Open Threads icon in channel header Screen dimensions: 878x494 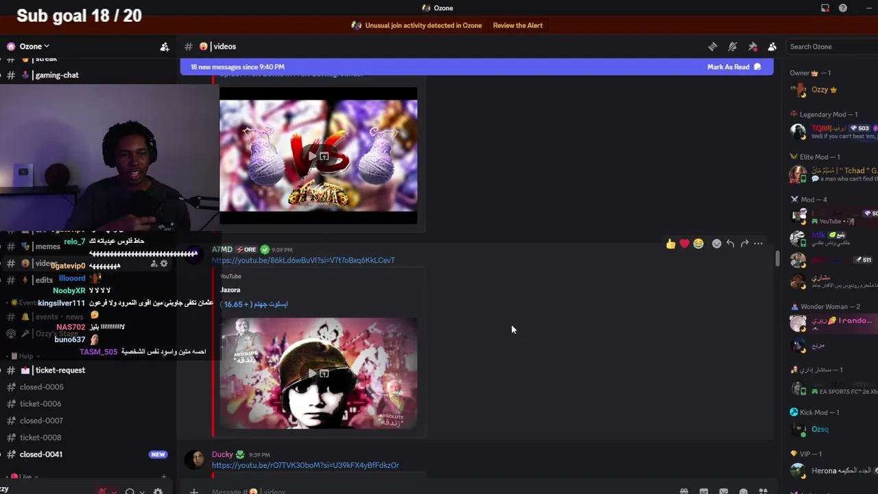[x=713, y=47]
